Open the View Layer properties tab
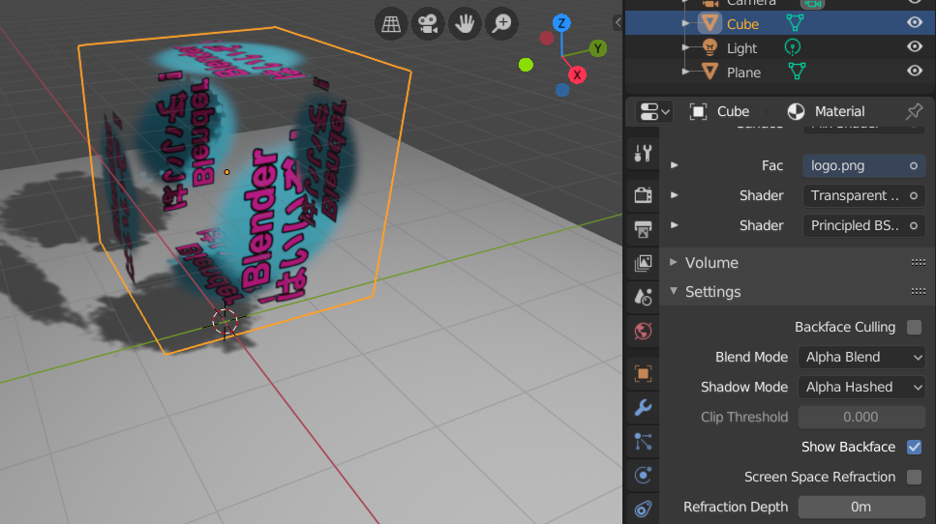936x524 pixels. pos(643,263)
